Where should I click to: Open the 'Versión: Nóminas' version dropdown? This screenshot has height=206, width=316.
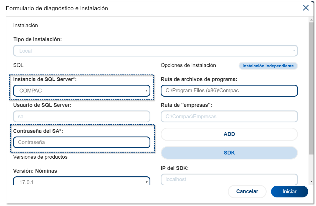[82, 182]
